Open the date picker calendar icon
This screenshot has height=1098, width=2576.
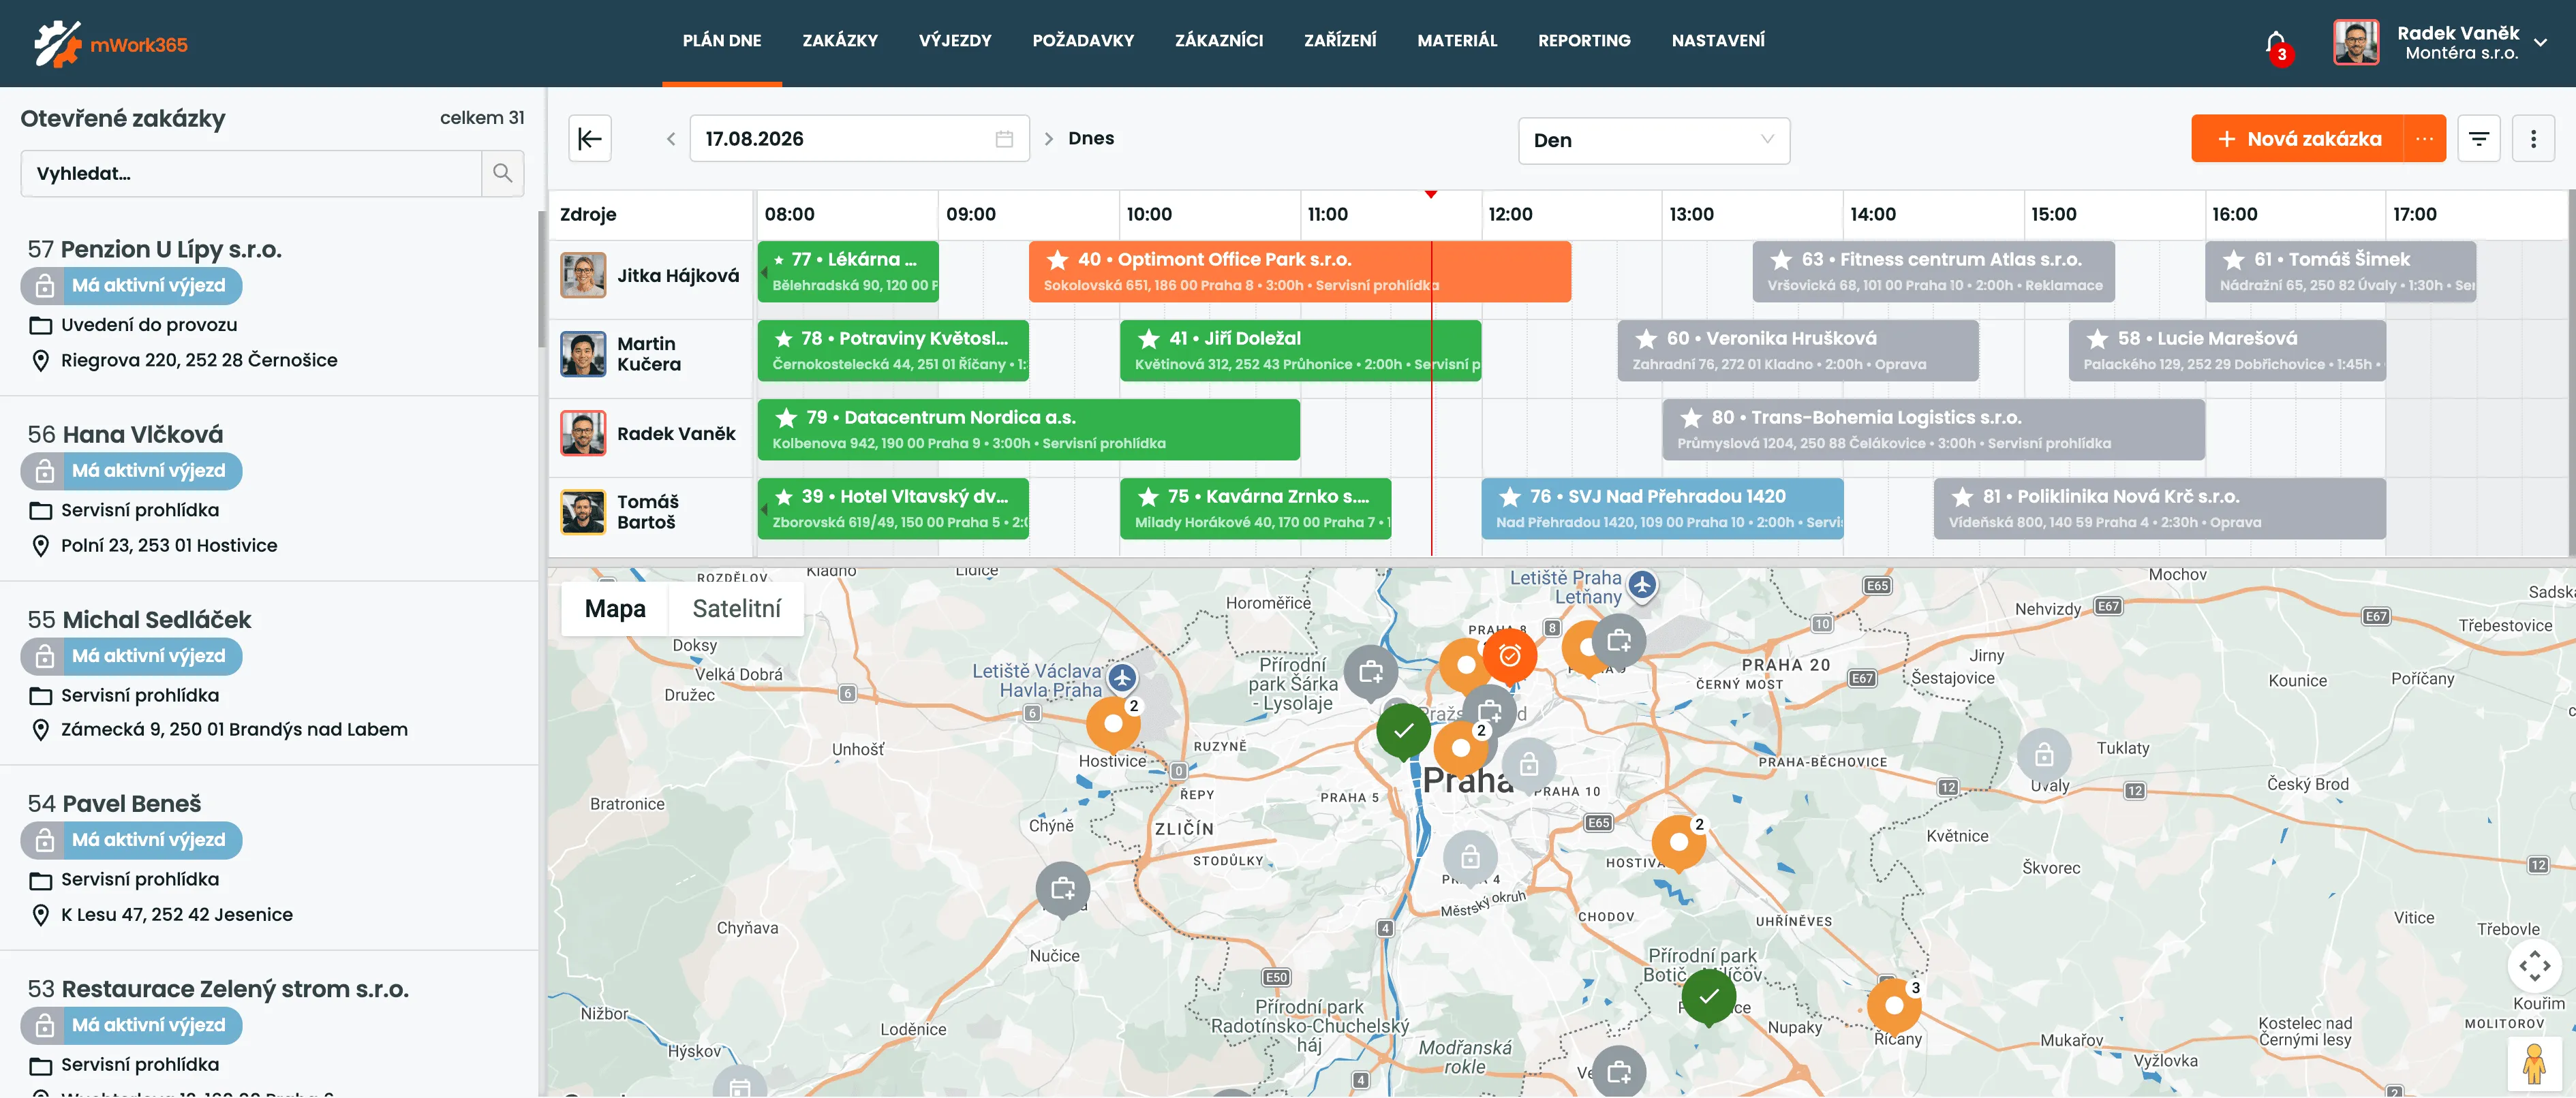pyautogui.click(x=1004, y=139)
